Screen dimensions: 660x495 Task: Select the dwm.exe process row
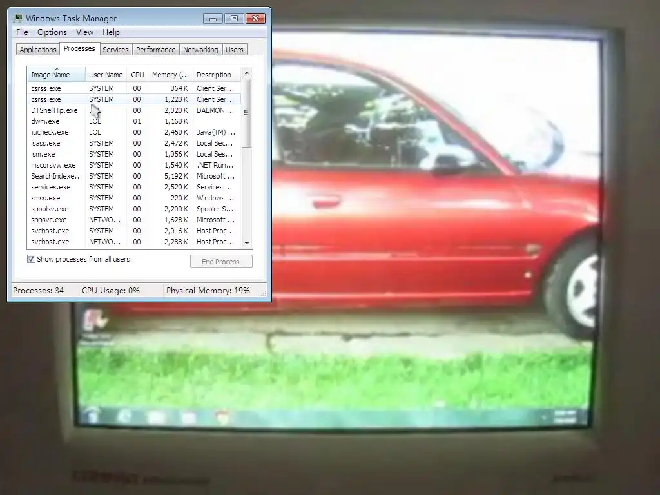(x=134, y=121)
